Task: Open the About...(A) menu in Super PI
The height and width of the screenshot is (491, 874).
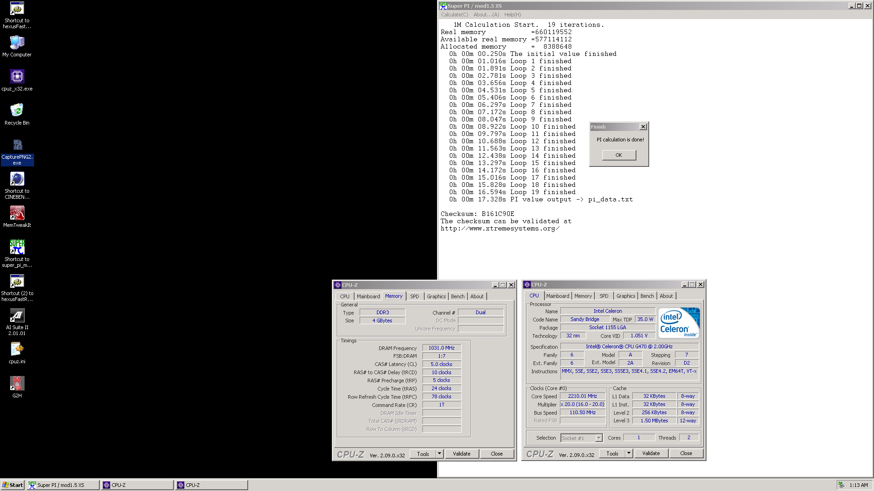Action: pyautogui.click(x=486, y=15)
